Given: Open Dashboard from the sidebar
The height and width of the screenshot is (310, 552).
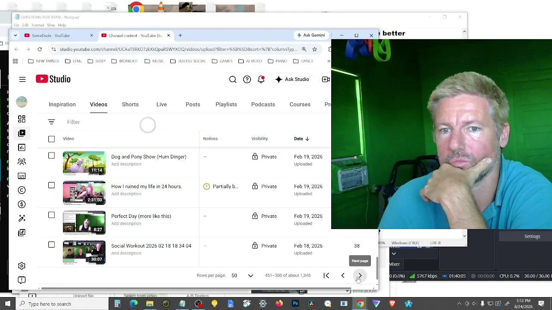Looking at the screenshot, I should 22,119.
